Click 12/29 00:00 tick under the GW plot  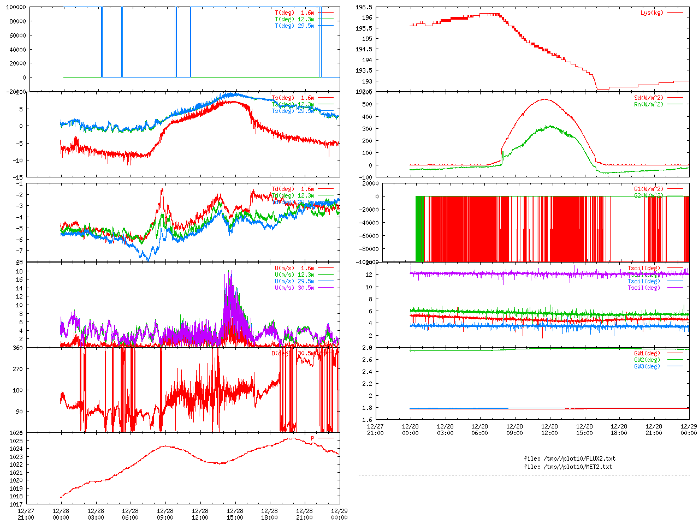tap(689, 430)
